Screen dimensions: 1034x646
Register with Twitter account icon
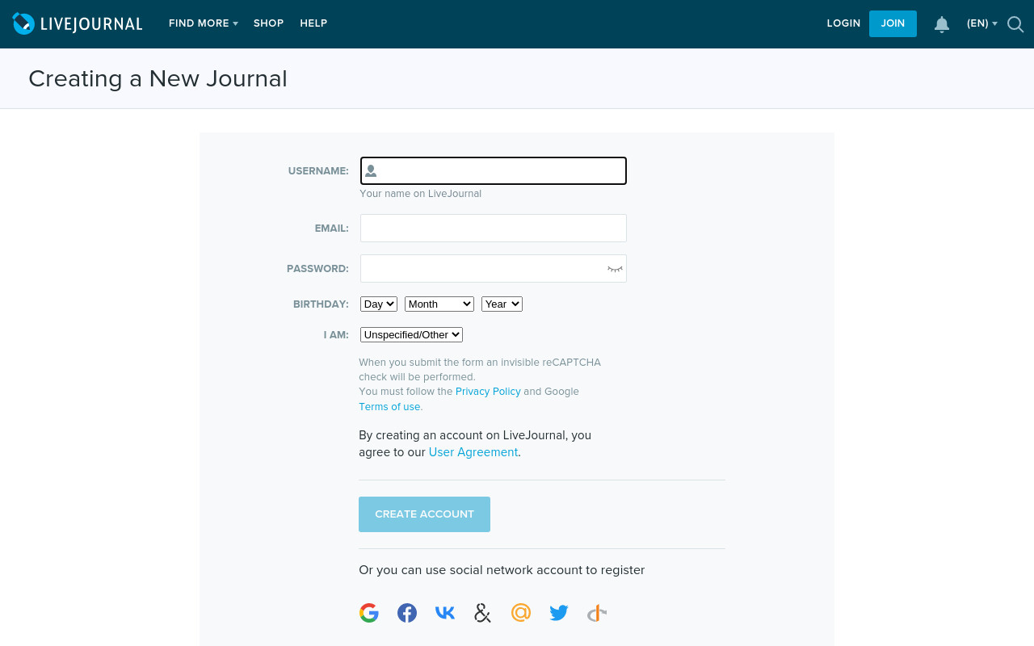pyautogui.click(x=559, y=613)
